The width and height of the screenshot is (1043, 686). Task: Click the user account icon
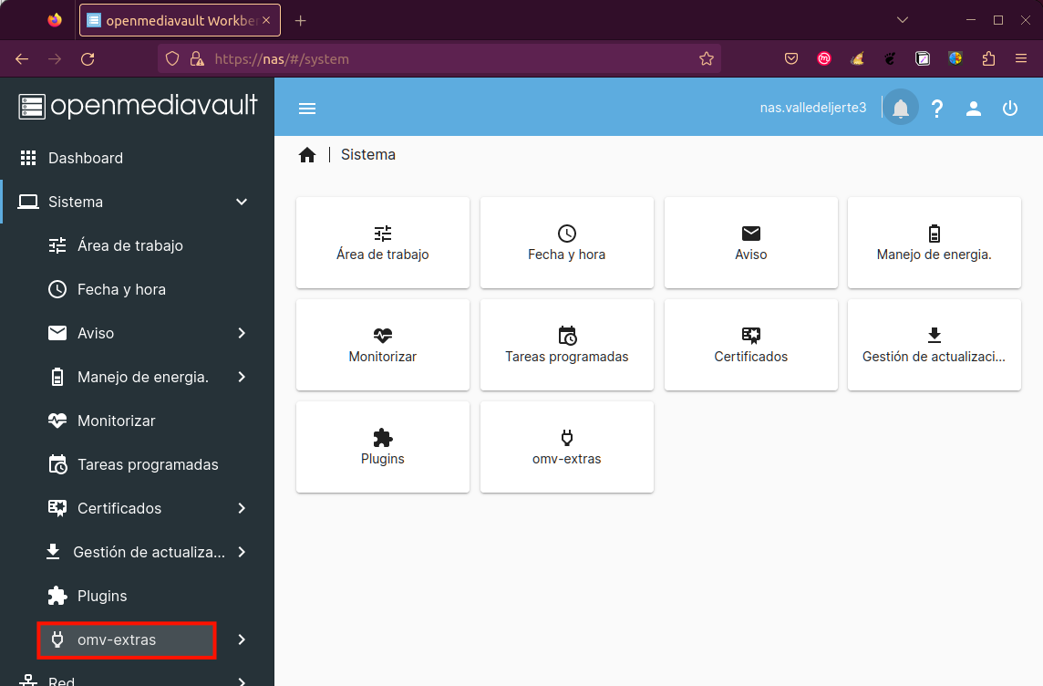point(974,107)
